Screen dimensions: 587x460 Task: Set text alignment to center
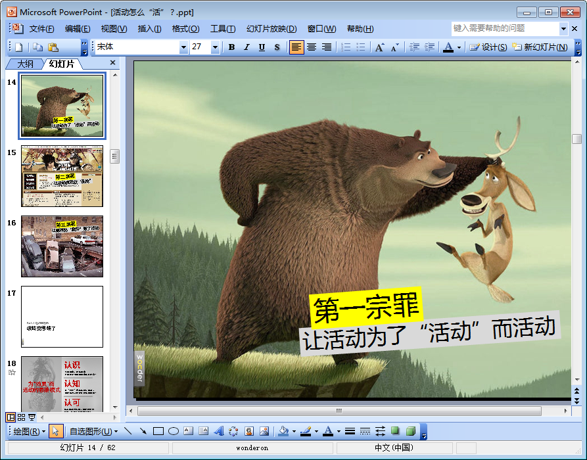312,47
